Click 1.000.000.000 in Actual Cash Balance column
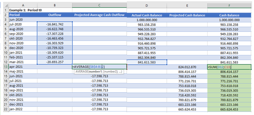This screenshot has height=115, width=254. [147, 20]
